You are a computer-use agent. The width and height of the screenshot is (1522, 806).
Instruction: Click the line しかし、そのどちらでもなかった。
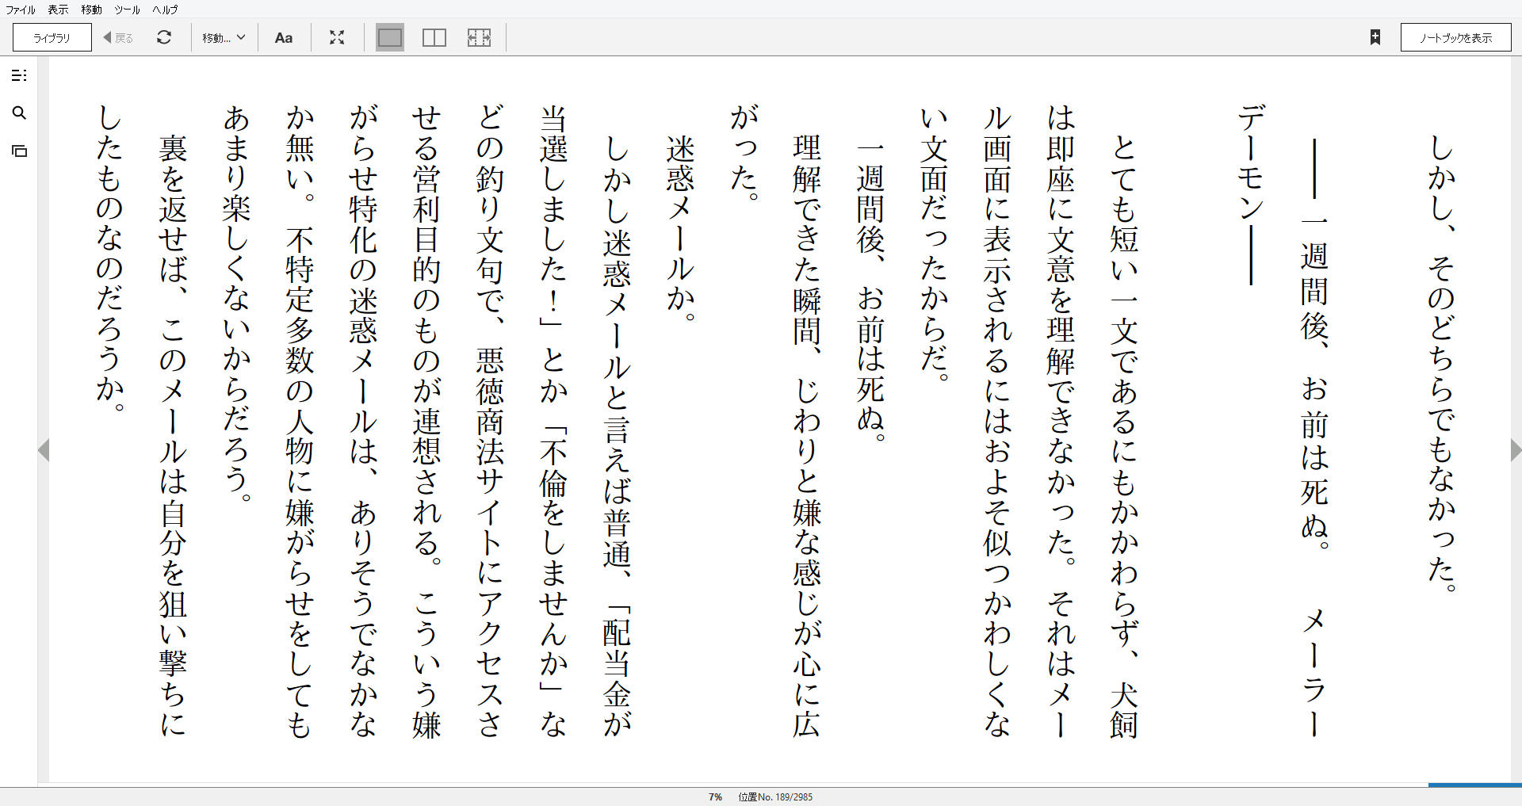tap(1441, 363)
